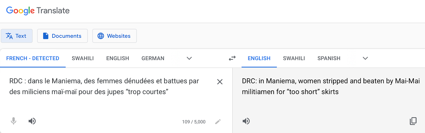Expand the target languages dropdown chevron

tap(365, 58)
